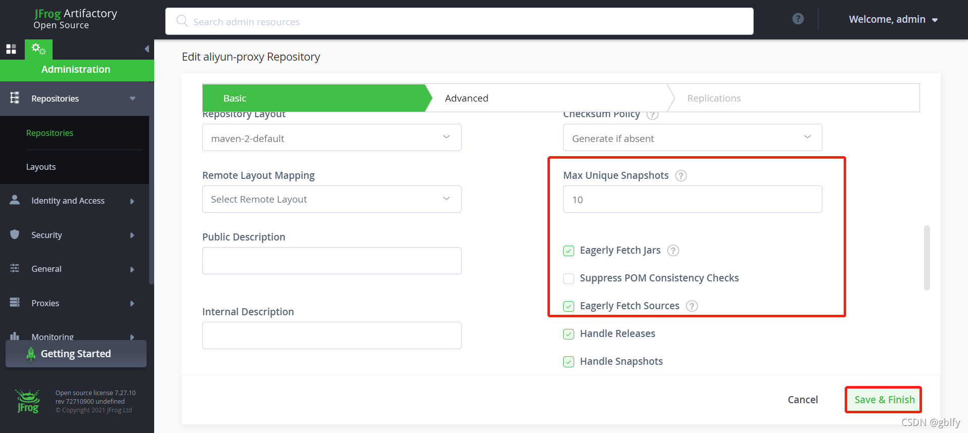
Task: Open the Select Remote Layout dropdown
Action: click(x=332, y=199)
